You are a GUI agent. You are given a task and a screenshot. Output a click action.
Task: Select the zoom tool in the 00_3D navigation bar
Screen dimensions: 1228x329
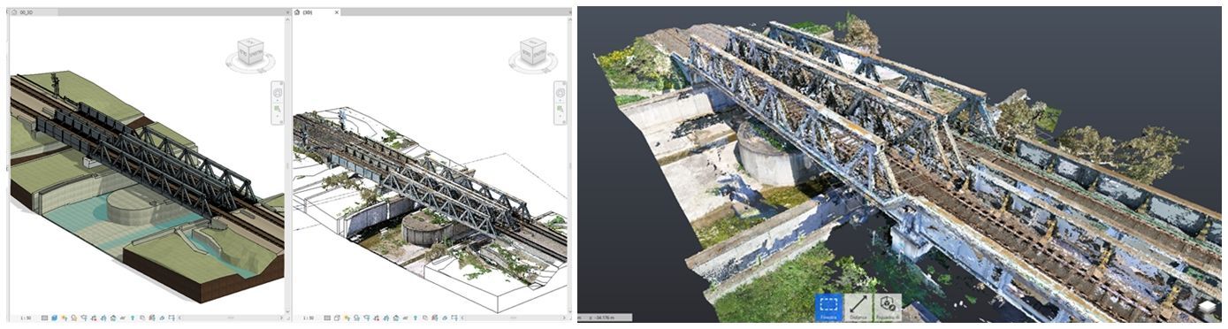[278, 108]
